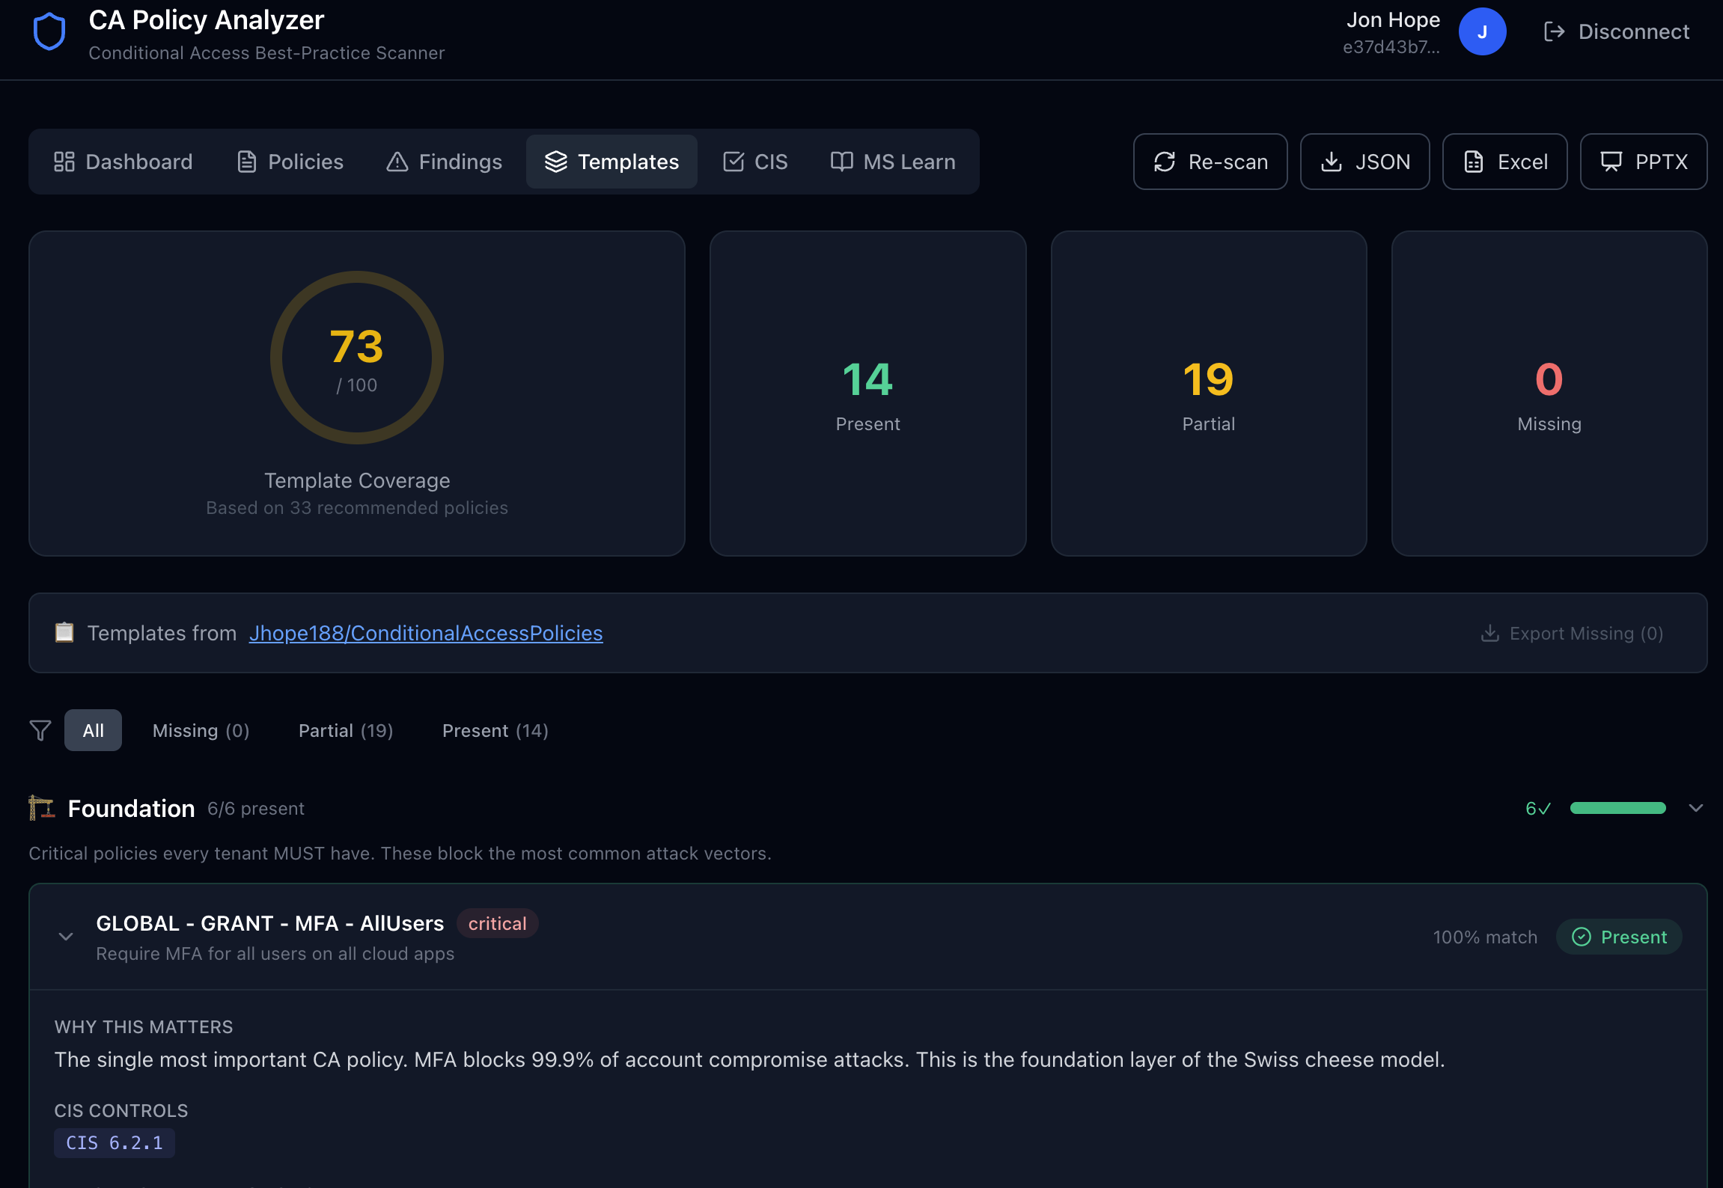Image resolution: width=1723 pixels, height=1188 pixels.
Task: Click the blue J user avatar
Action: click(1482, 31)
